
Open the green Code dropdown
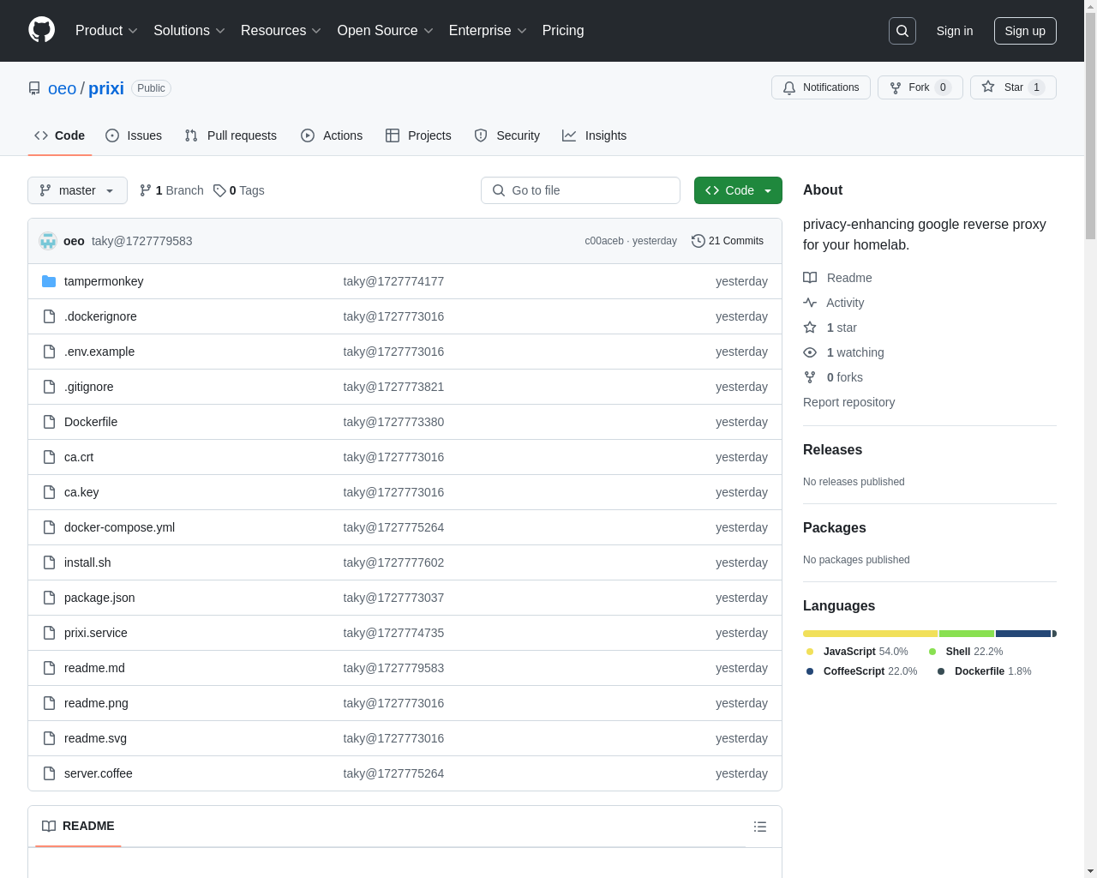(x=738, y=190)
